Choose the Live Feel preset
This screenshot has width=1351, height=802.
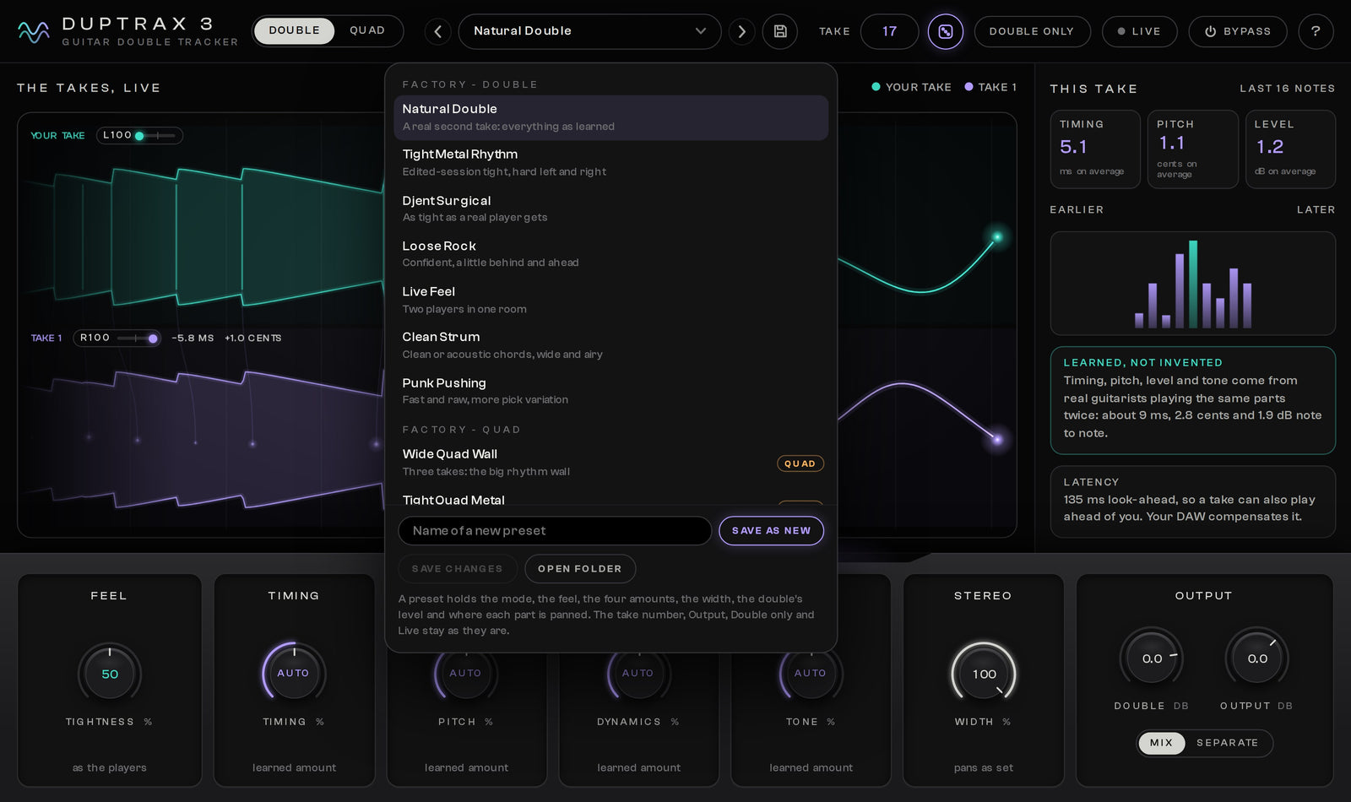point(610,300)
